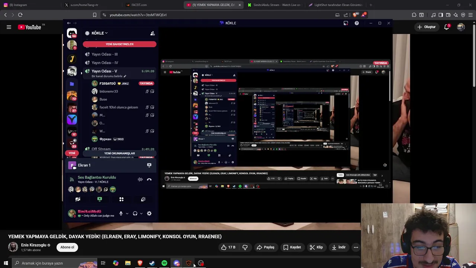Switch to SimitciAbdu Stream browser tab
The height and width of the screenshot is (268, 476).
274,5
